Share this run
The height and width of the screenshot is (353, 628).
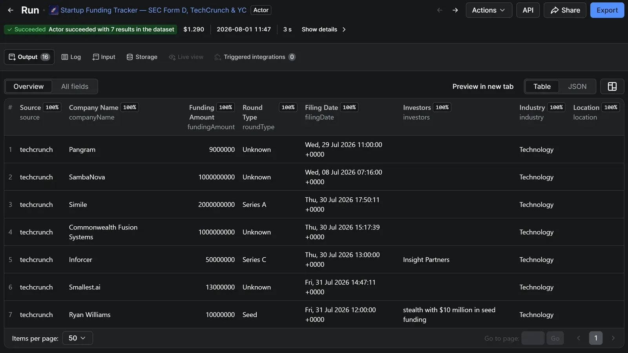(565, 10)
